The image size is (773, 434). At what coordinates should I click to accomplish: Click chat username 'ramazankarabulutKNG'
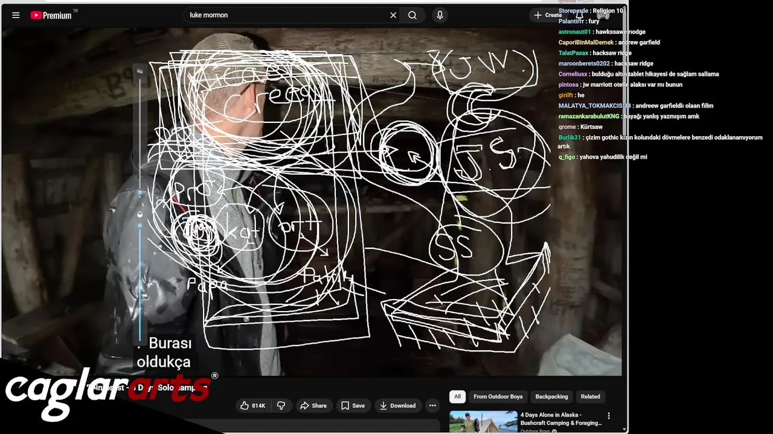tap(589, 116)
